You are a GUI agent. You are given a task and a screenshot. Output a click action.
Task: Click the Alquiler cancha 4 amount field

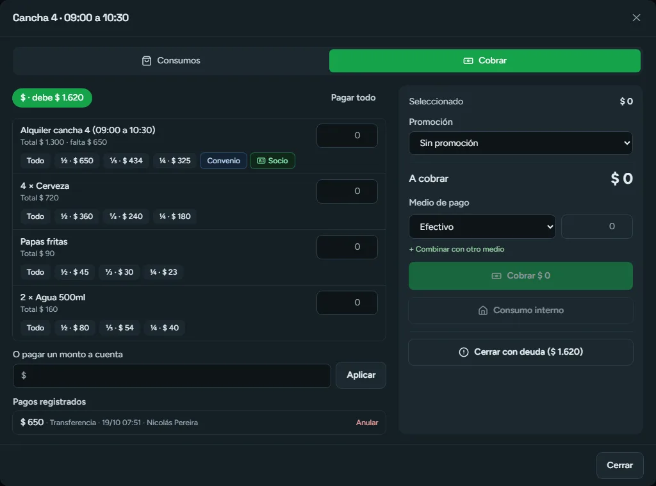coord(347,136)
